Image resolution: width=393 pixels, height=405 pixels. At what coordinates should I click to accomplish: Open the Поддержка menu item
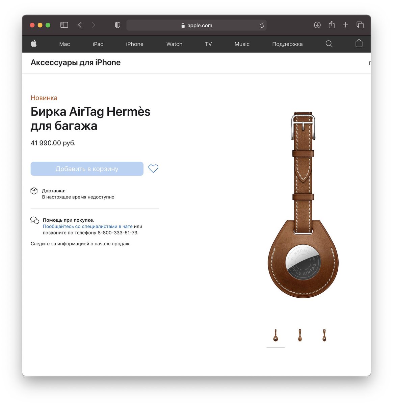pos(287,44)
